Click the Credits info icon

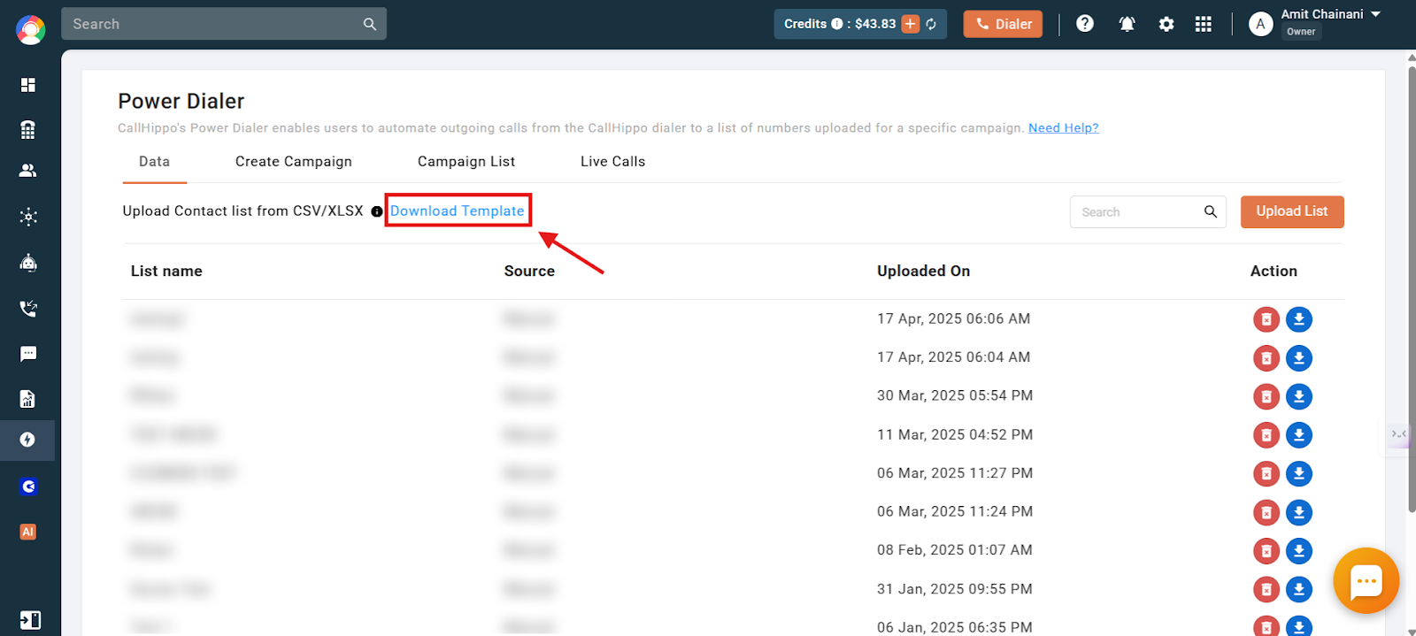(837, 24)
